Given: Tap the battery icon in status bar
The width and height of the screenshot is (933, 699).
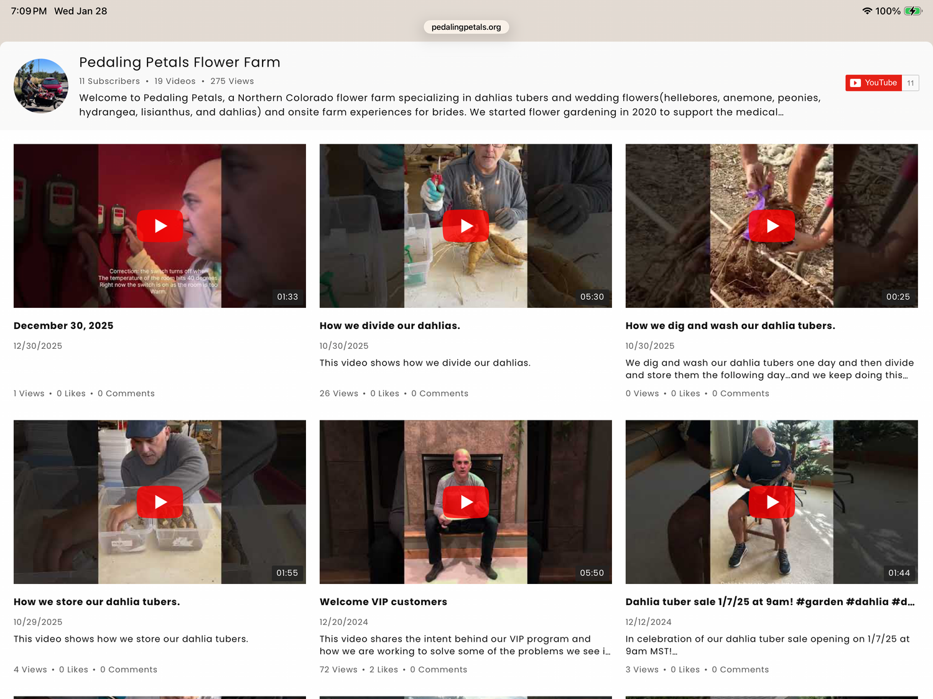Looking at the screenshot, I should coord(912,11).
